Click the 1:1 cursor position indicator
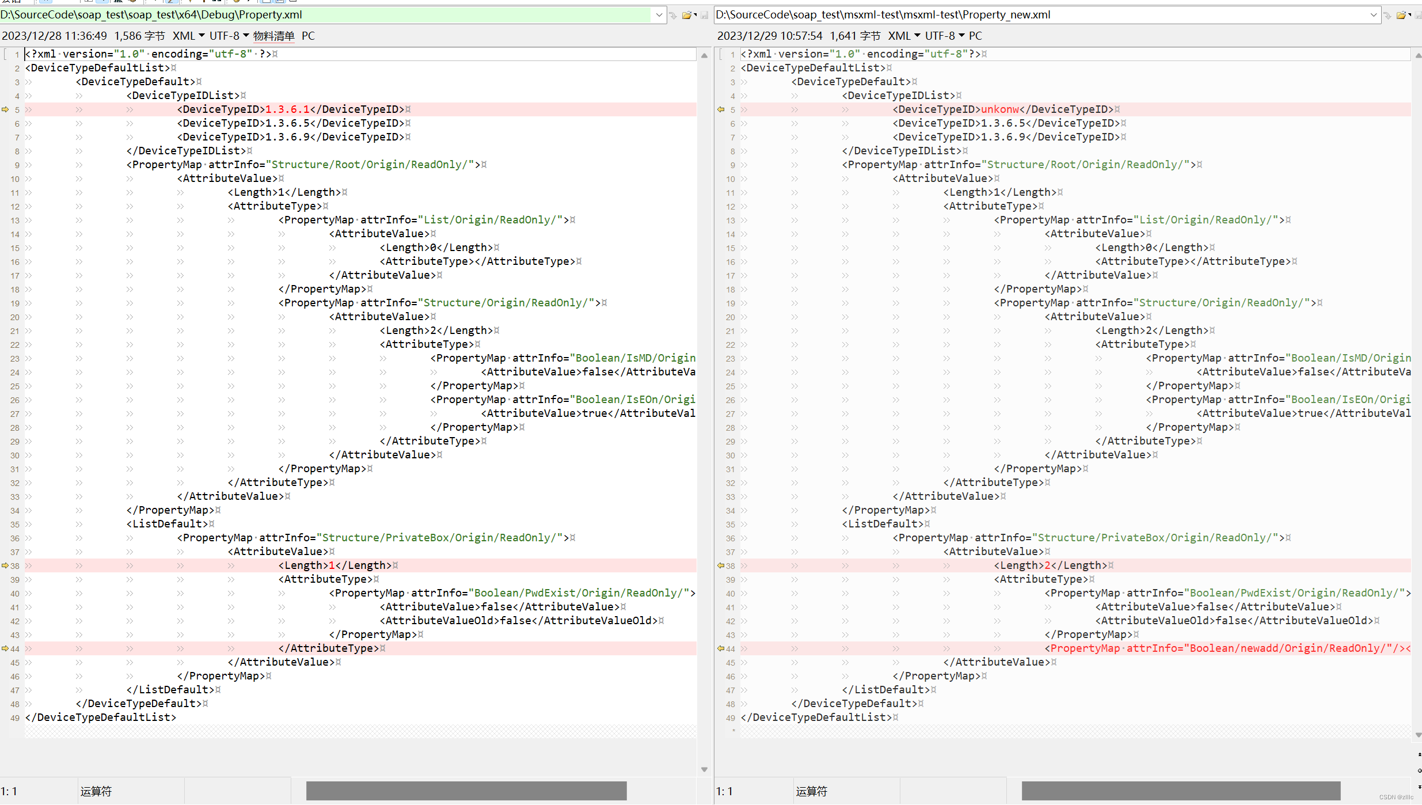This screenshot has width=1422, height=805. [x=10, y=791]
